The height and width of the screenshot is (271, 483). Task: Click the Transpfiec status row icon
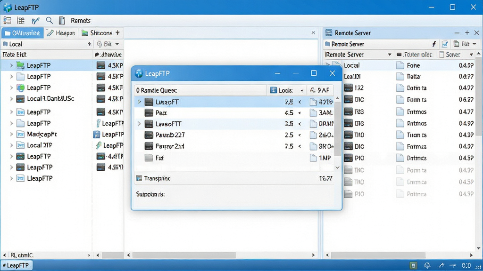(x=139, y=178)
